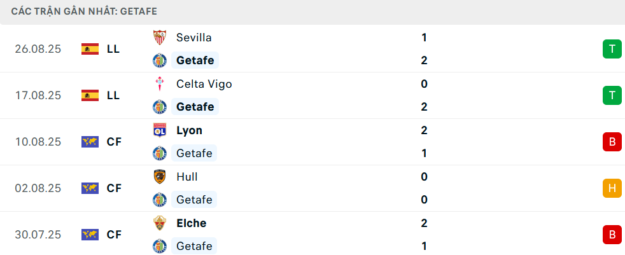Image resolution: width=625 pixels, height=255 pixels.
Task: Click the world icon on 30.07.25 row
Action: pos(90,235)
